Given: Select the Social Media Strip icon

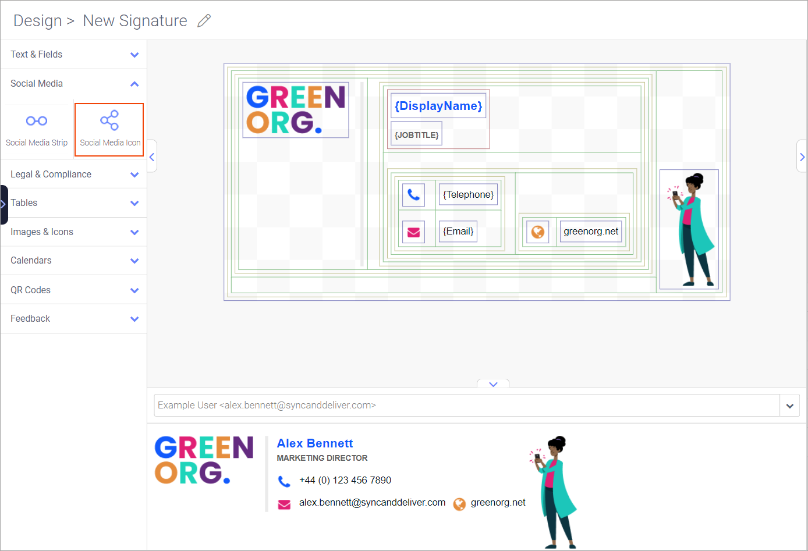Looking at the screenshot, I should [37, 129].
